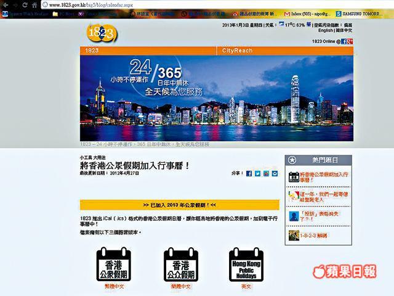This screenshot has height=296, width=394.
Task: Open 1823 Online Google+ icon
Action: 350,41
